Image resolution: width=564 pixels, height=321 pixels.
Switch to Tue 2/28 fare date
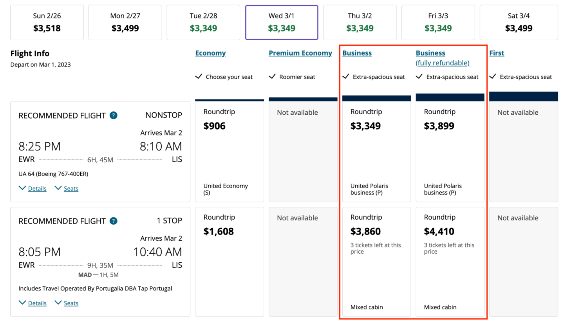coord(203,23)
